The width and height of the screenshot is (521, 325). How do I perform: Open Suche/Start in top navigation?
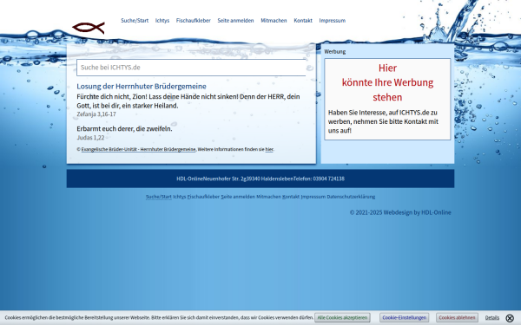[135, 21]
